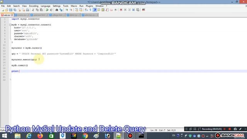Click the import mysql.connector line
The height and width of the screenshot is (139, 247).
pos(25,19)
